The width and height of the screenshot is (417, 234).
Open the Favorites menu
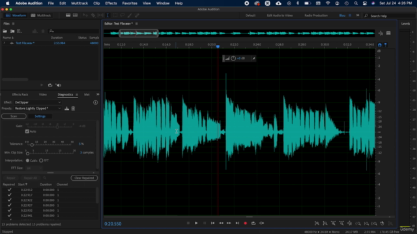(130, 3)
